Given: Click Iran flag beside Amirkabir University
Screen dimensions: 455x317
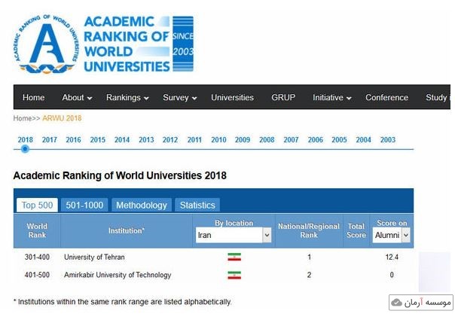Looking at the screenshot, I should click(x=234, y=276).
